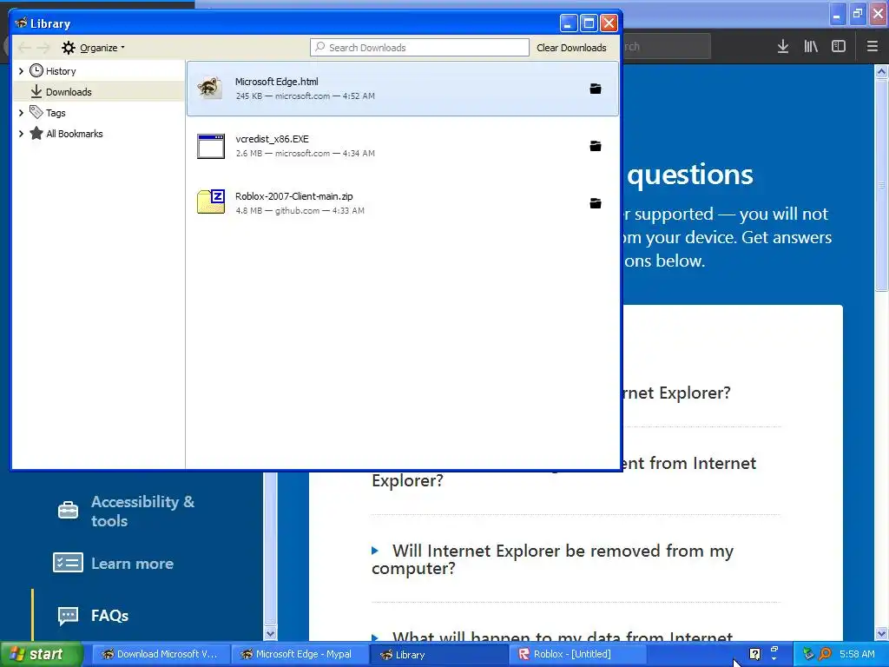Image resolution: width=889 pixels, height=667 pixels.
Task: Select History in the Library sidebar
Action: 99,71
